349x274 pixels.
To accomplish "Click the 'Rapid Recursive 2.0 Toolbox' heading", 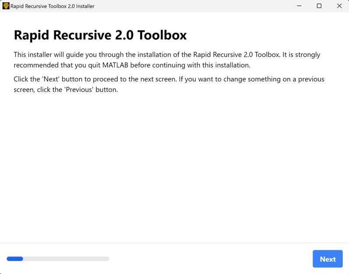I will [x=100, y=35].
